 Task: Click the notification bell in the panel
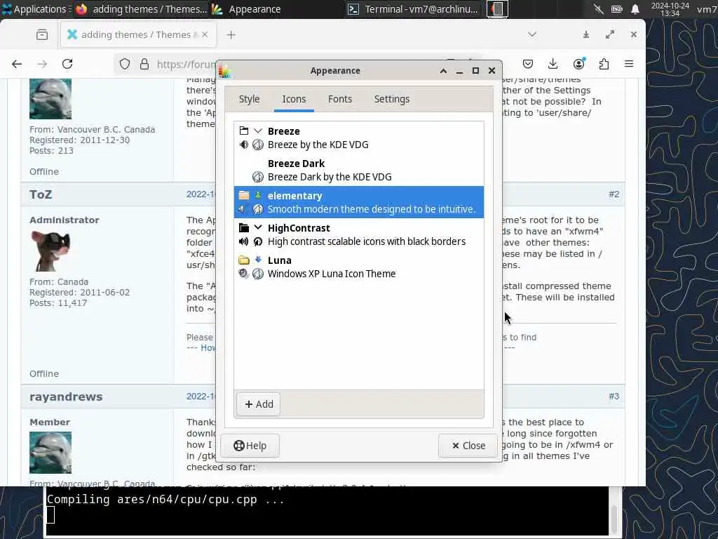point(635,9)
